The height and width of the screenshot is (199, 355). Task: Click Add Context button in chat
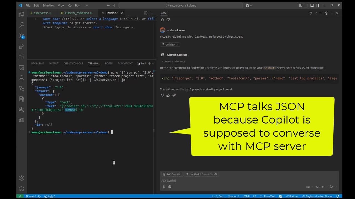pos(172,174)
